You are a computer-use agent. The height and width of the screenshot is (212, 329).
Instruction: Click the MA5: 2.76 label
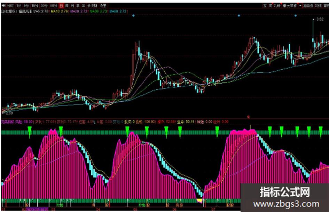tap(41, 11)
